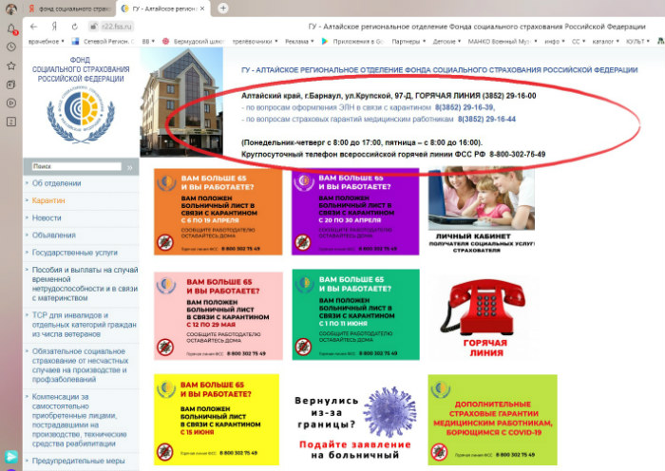Expand the трелёвочники bookmarks folder
The width and height of the screenshot is (665, 471).
(255, 41)
